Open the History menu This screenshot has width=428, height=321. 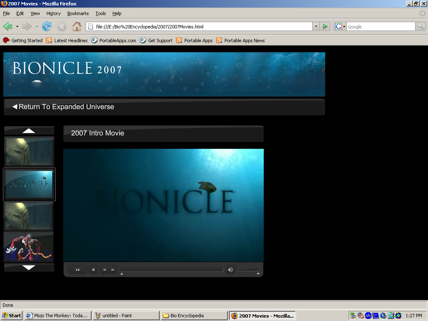(x=53, y=13)
